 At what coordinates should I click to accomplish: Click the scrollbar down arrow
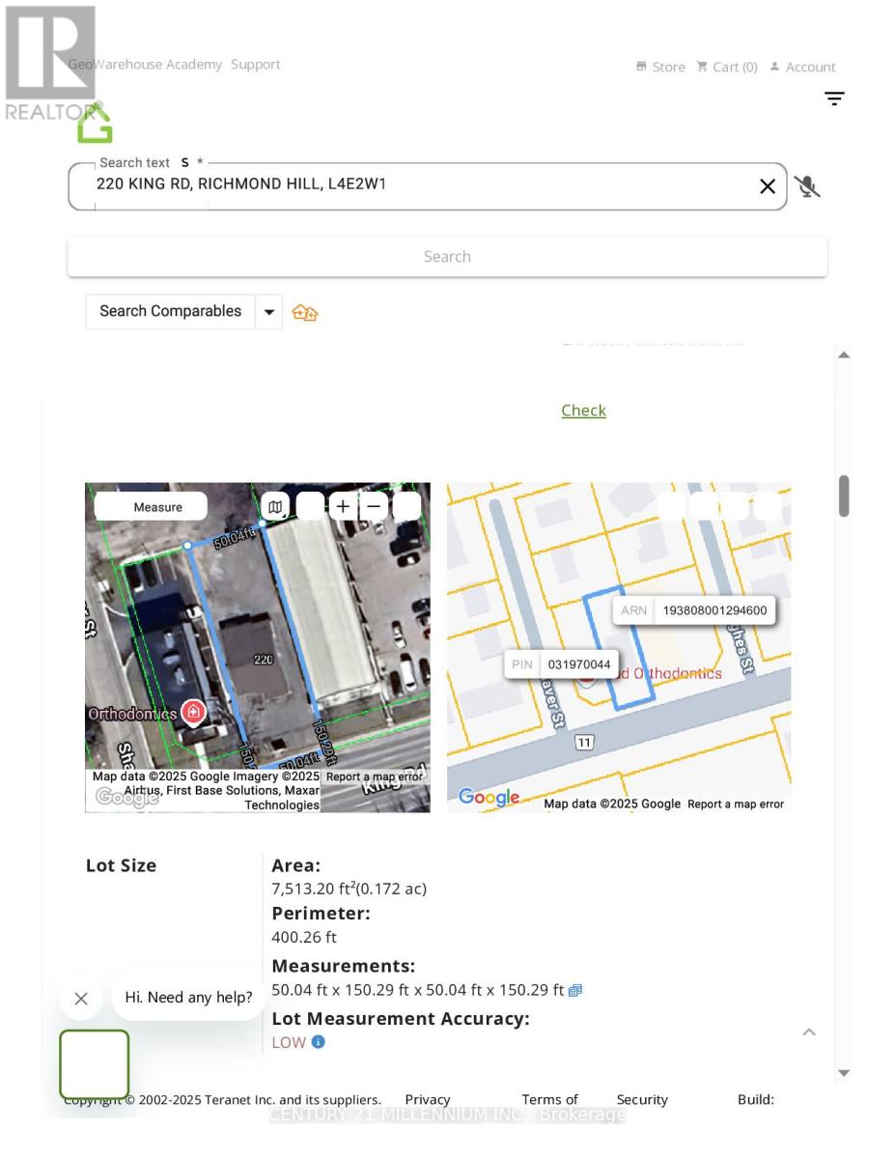(844, 1073)
